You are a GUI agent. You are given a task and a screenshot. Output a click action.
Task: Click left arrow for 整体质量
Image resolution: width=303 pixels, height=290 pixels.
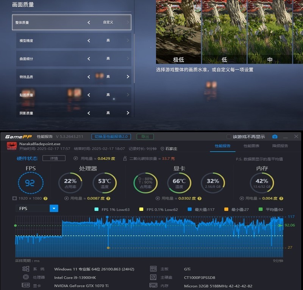(89, 22)
